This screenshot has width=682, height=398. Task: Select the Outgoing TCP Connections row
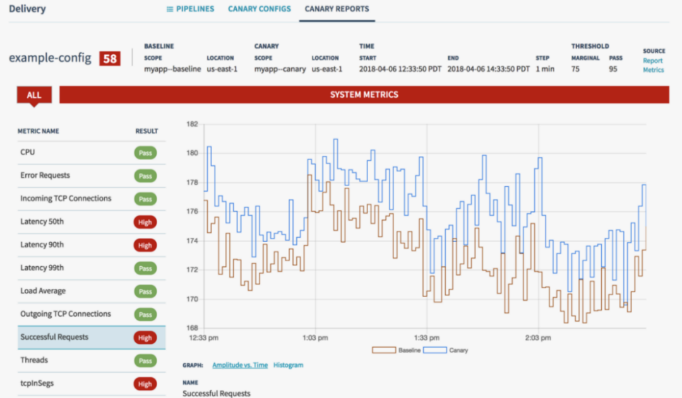[x=92, y=314]
